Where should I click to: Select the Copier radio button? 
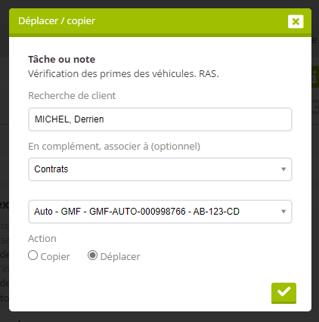click(x=33, y=255)
